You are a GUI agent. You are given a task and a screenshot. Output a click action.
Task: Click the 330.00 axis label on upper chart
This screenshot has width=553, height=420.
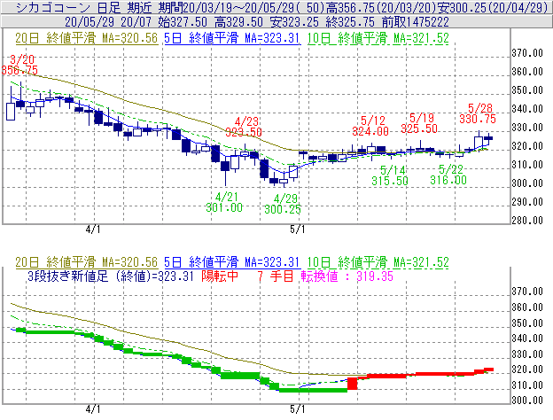coord(527,128)
